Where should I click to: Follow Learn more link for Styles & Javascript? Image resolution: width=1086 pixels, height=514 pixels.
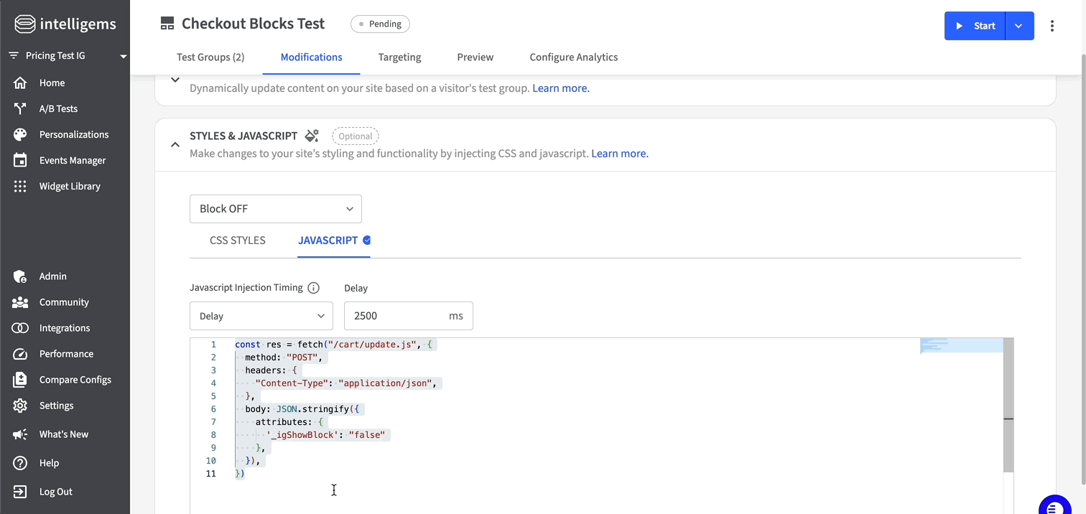(x=619, y=154)
